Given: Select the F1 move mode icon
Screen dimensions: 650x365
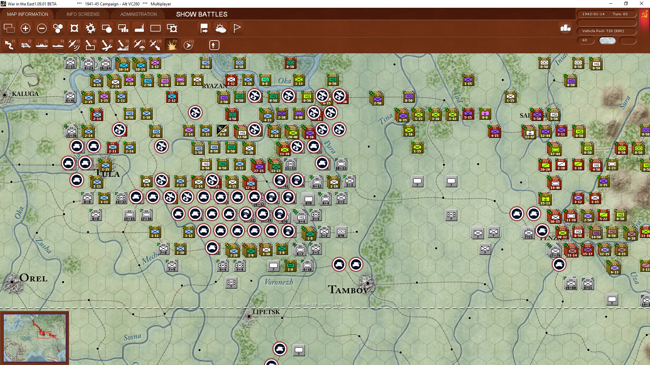Looking at the screenshot, I should [9, 45].
